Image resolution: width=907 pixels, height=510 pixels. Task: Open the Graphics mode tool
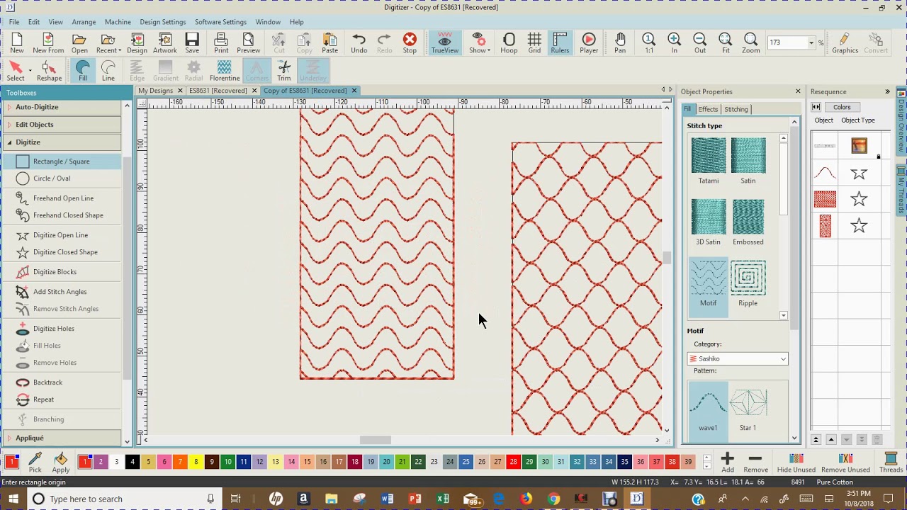pos(845,43)
